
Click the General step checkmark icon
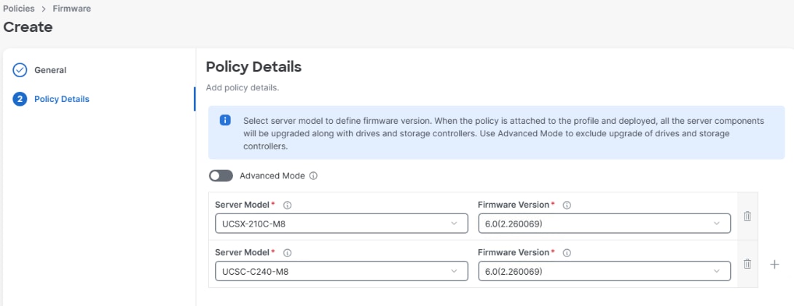[20, 70]
